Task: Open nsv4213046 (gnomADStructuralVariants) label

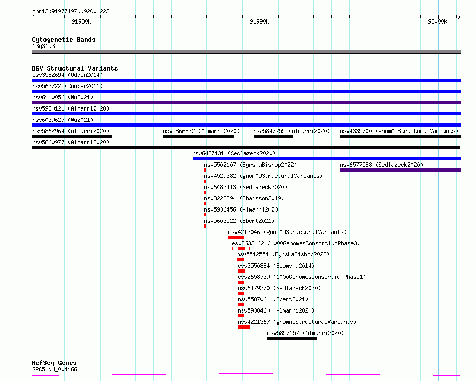Action: pyautogui.click(x=288, y=232)
